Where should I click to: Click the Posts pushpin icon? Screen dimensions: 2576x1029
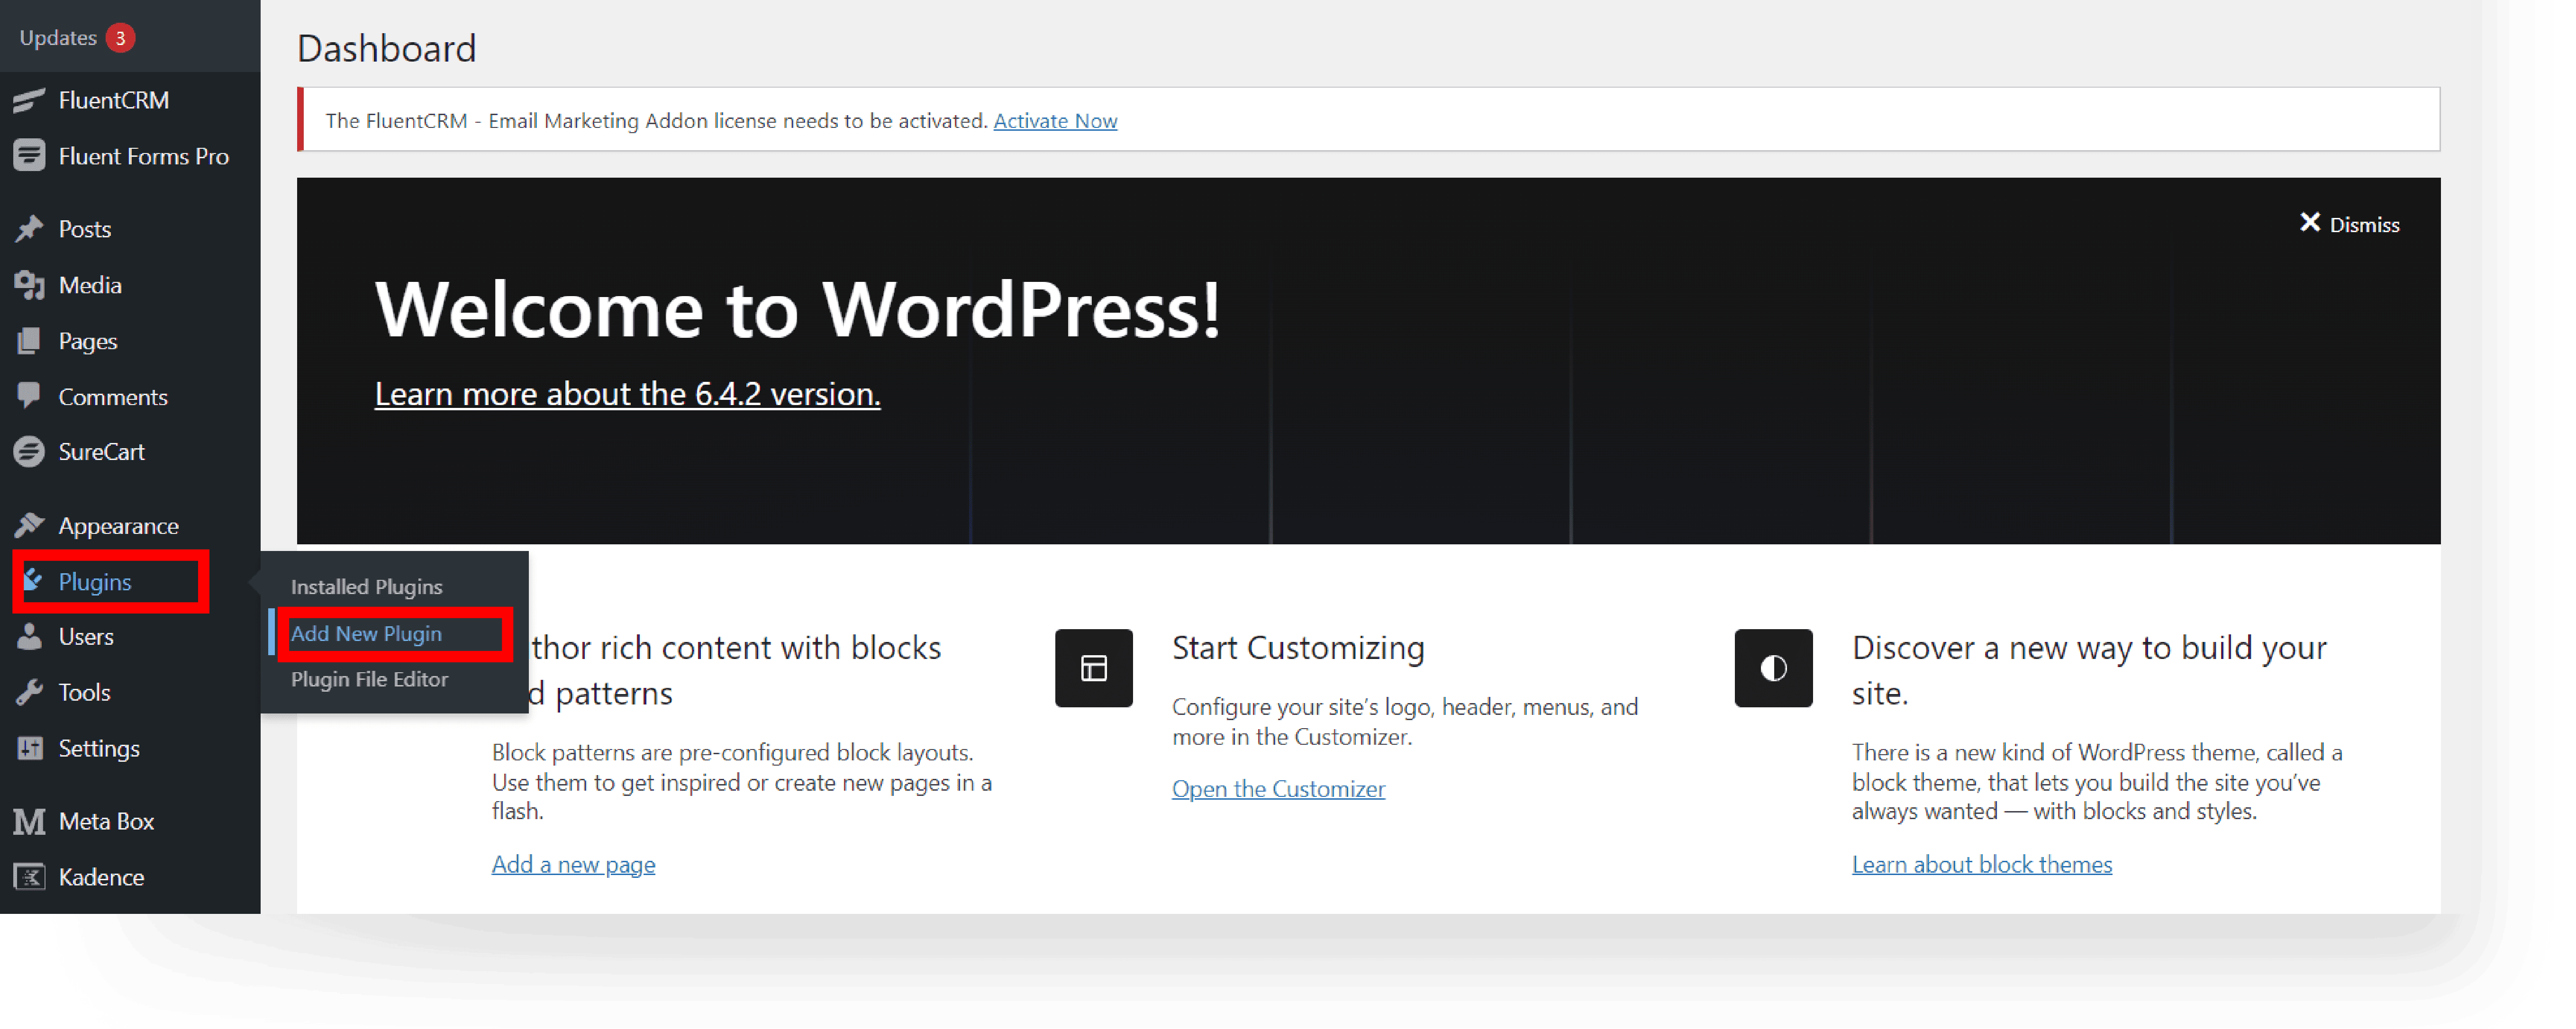click(29, 229)
